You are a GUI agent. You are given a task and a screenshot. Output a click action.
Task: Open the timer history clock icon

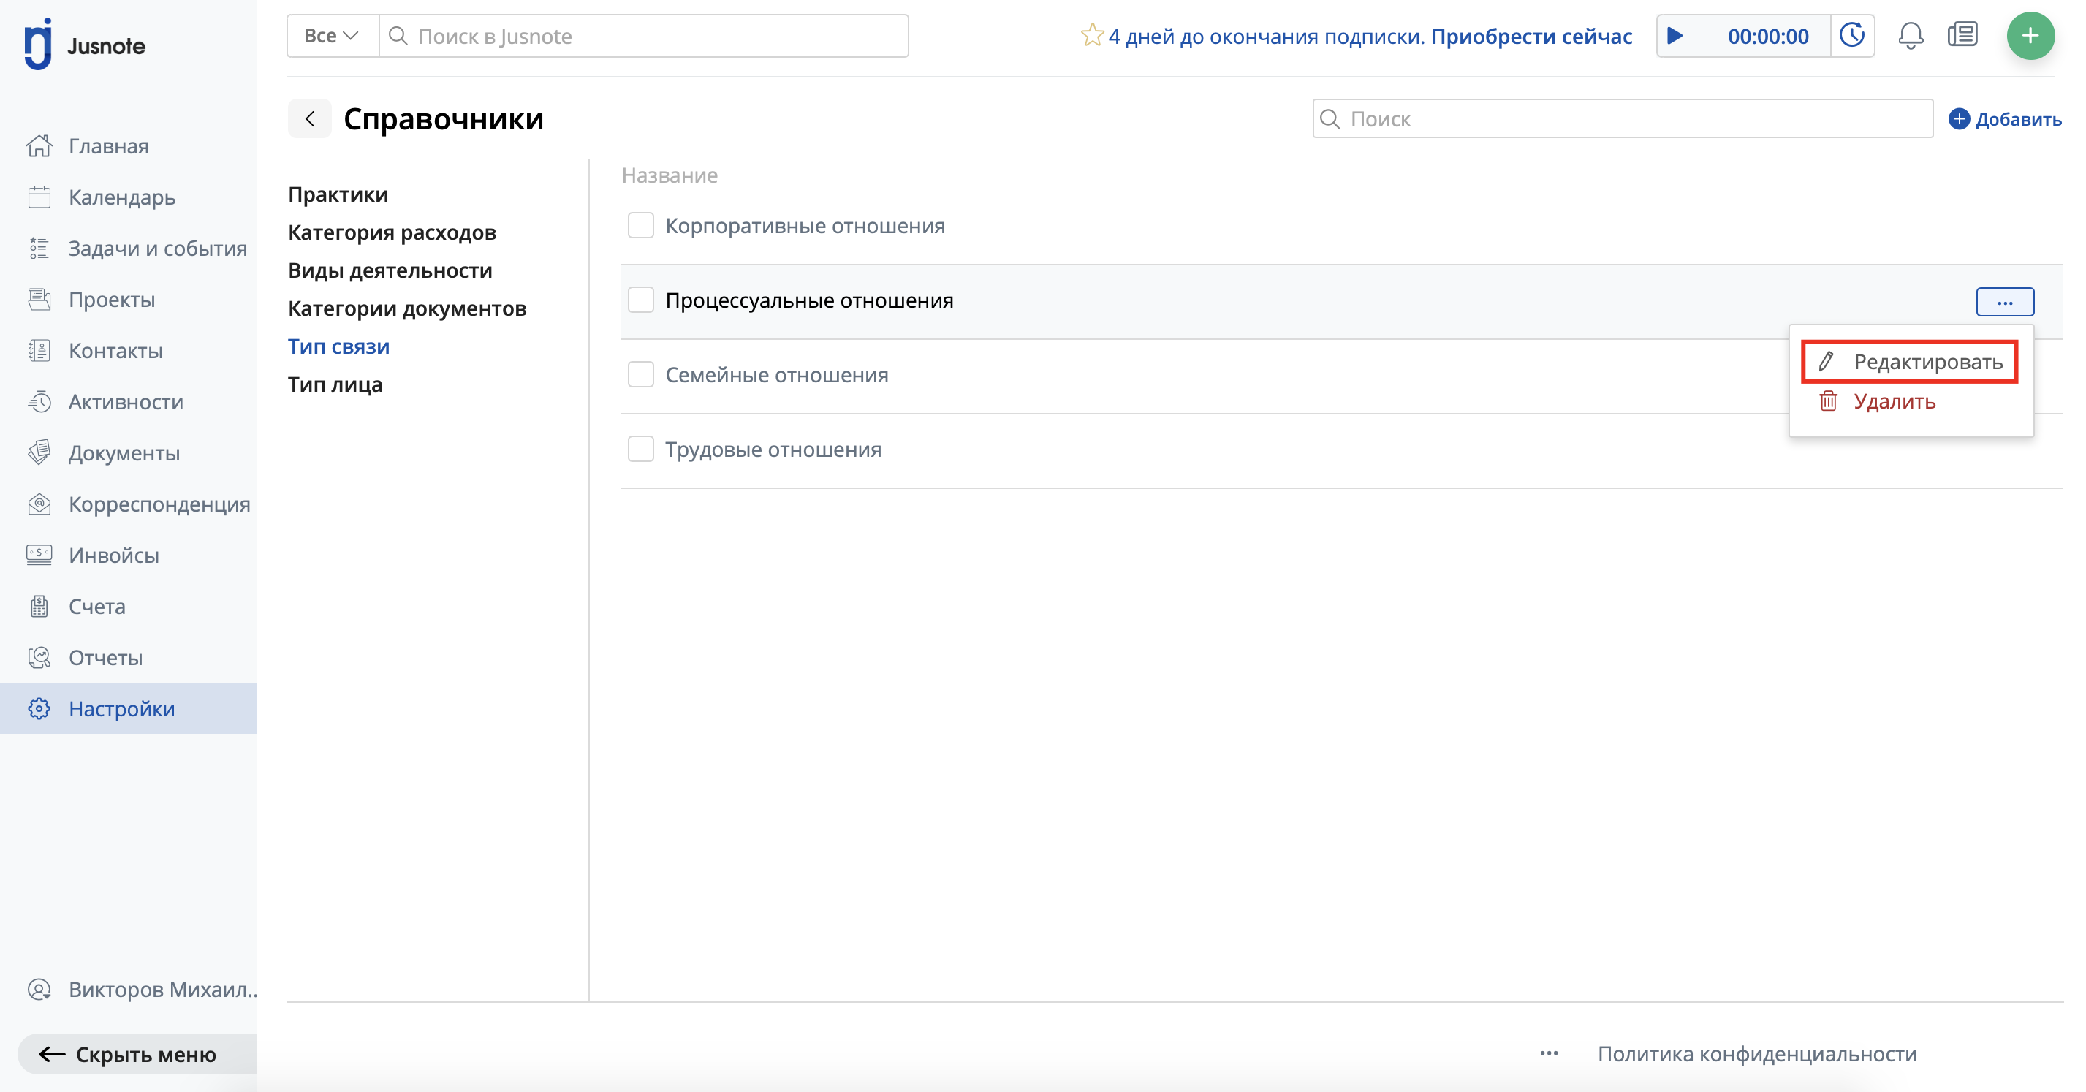tap(1852, 36)
